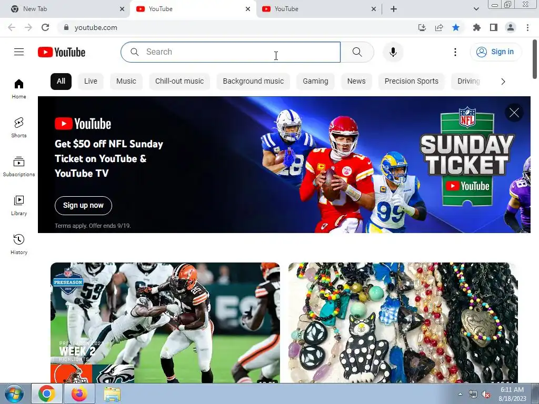539x404 pixels.
Task: Select the All filter chip
Action: pyautogui.click(x=61, y=82)
